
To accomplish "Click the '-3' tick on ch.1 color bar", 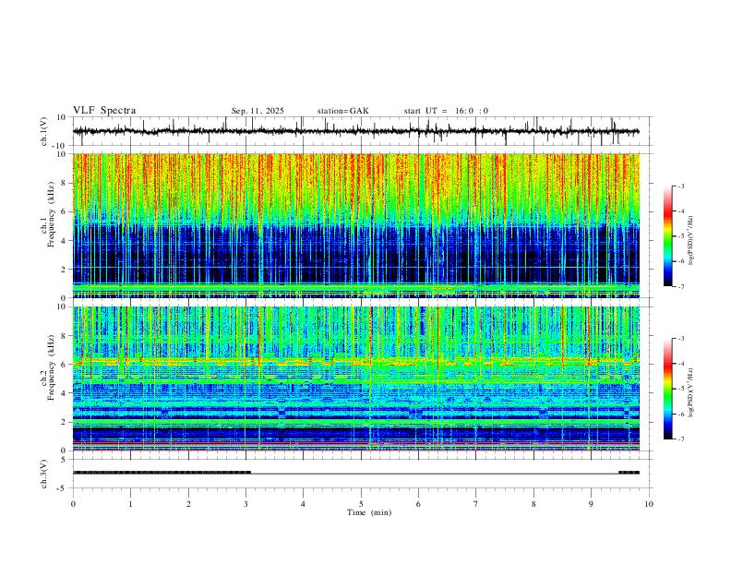I will [681, 186].
